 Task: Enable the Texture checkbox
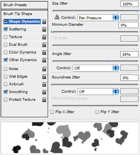(x=5, y=37)
